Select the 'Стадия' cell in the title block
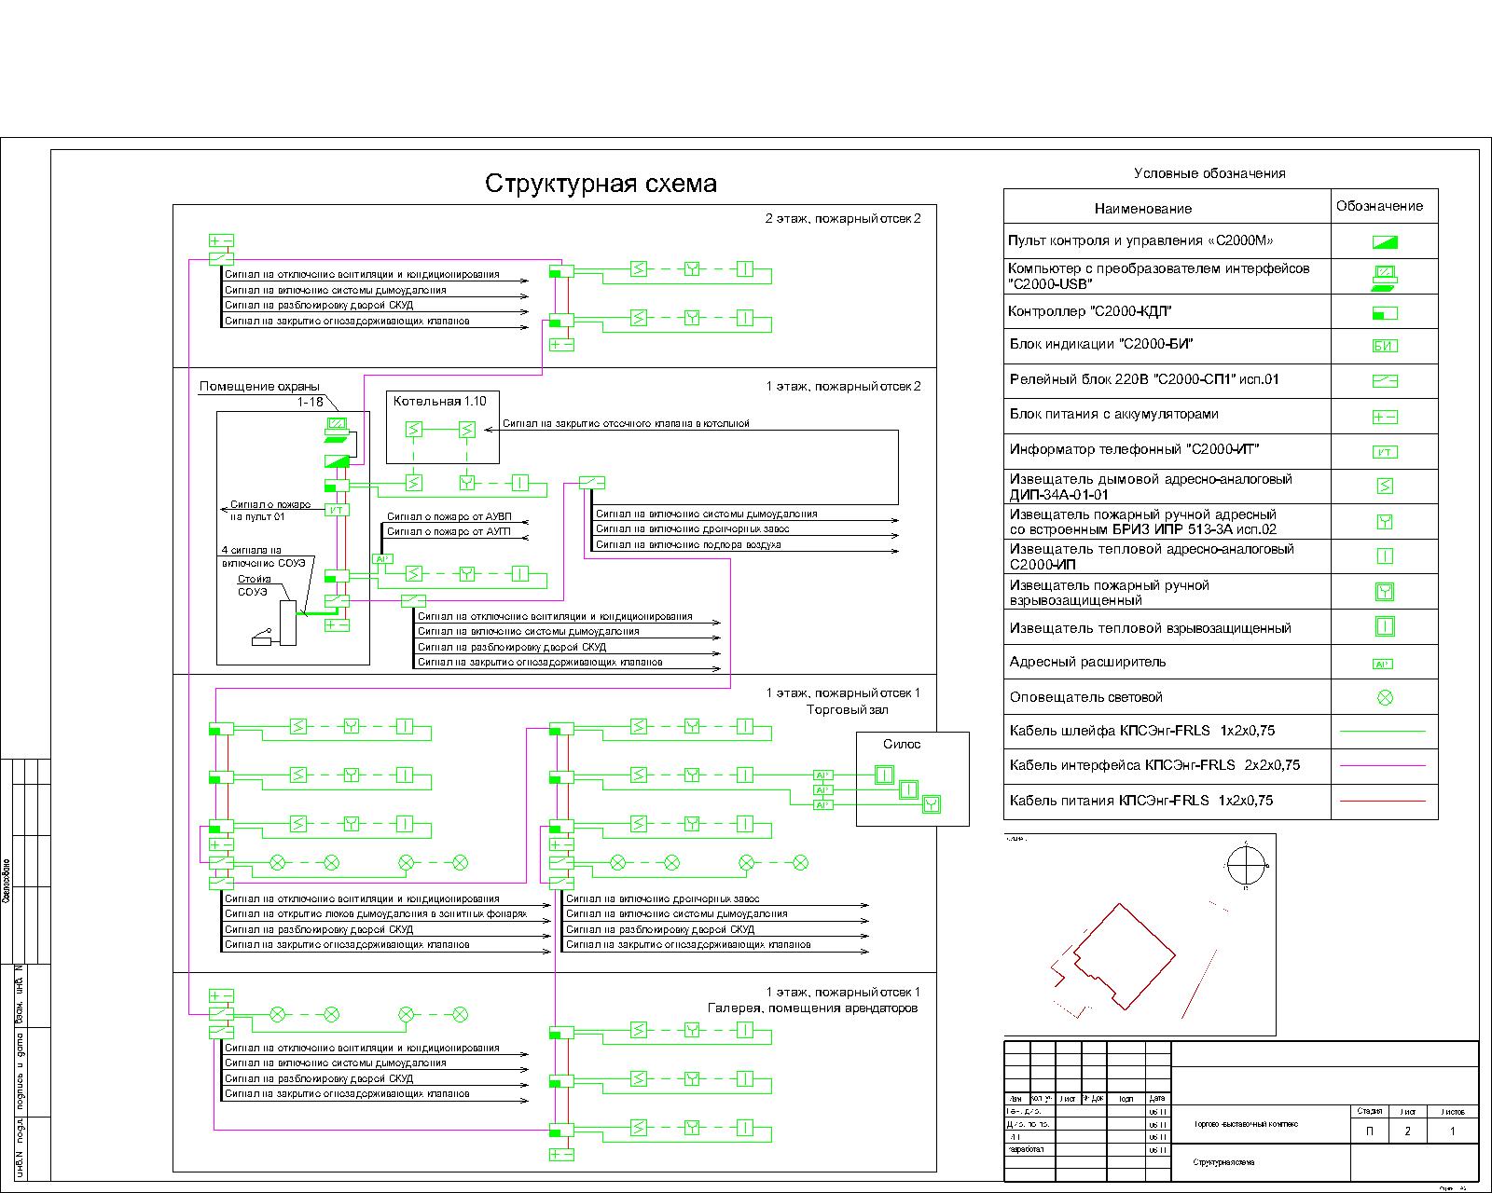The height and width of the screenshot is (1193, 1492). click(1370, 1111)
